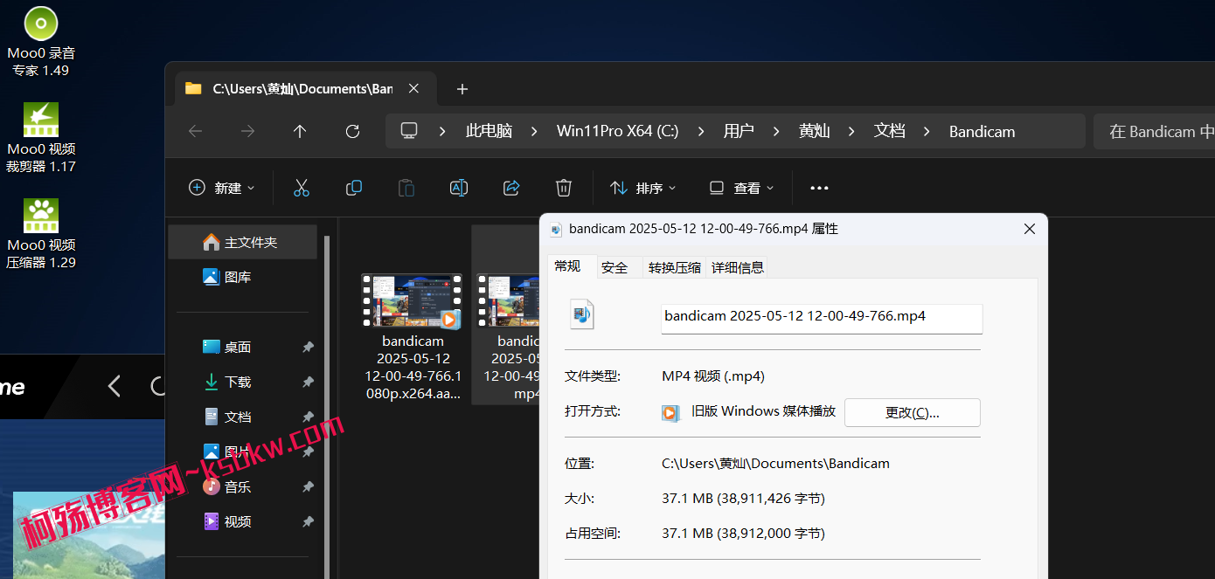The image size is (1215, 579).
Task: Click 文档 breadcrumb
Action: coord(890,132)
